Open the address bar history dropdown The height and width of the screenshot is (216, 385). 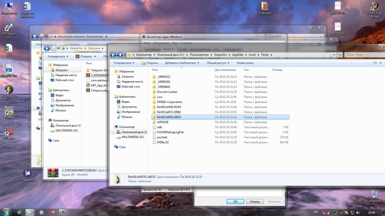(334, 55)
